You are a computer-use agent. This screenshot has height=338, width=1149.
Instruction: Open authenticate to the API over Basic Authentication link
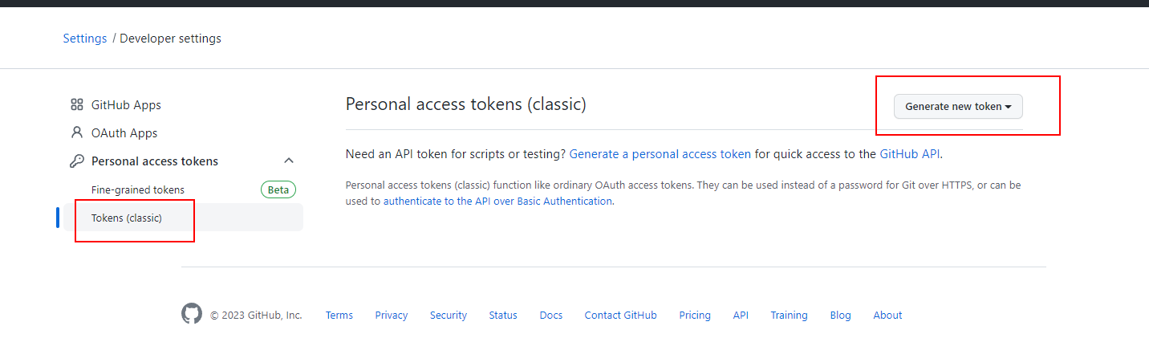pyautogui.click(x=497, y=202)
